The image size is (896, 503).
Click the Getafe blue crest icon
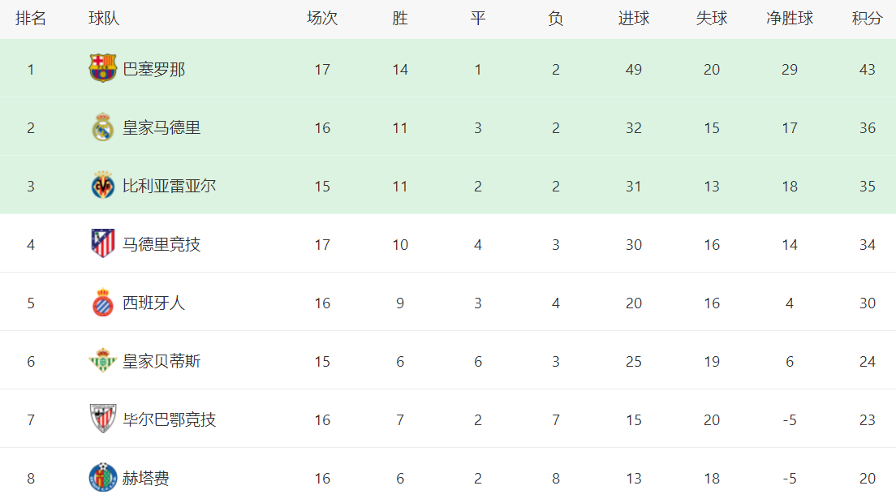pos(103,478)
